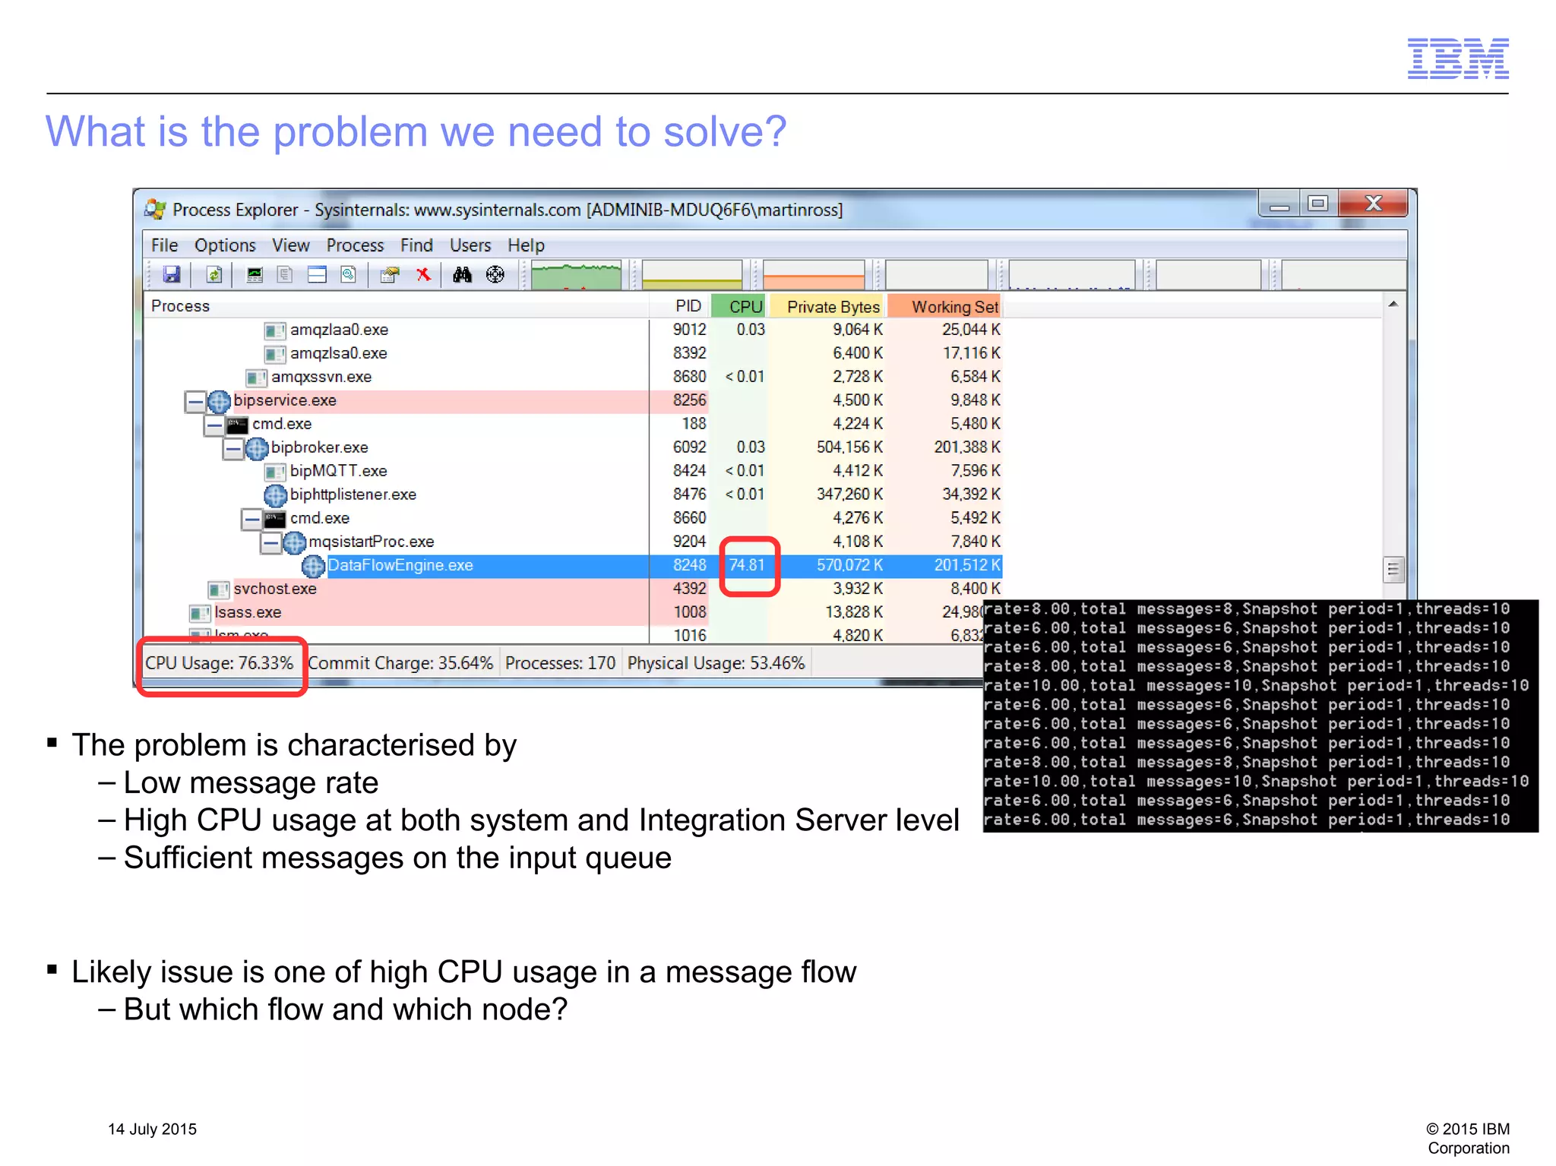1556x1166 pixels.
Task: Collapse the mqsistartProc.exe tree node
Action: [271, 542]
